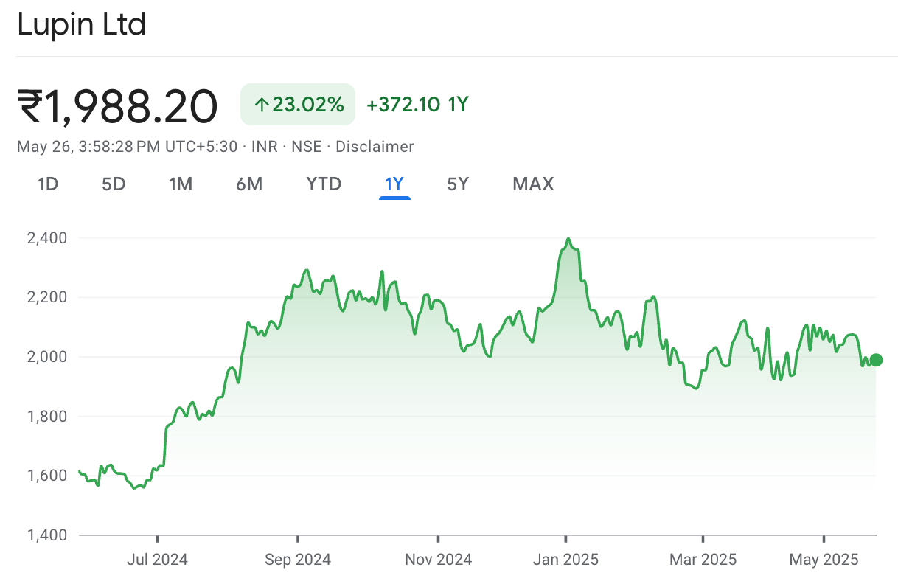The image size is (898, 584).
Task: Click the 2,000 y-axis label
Action: click(x=46, y=357)
